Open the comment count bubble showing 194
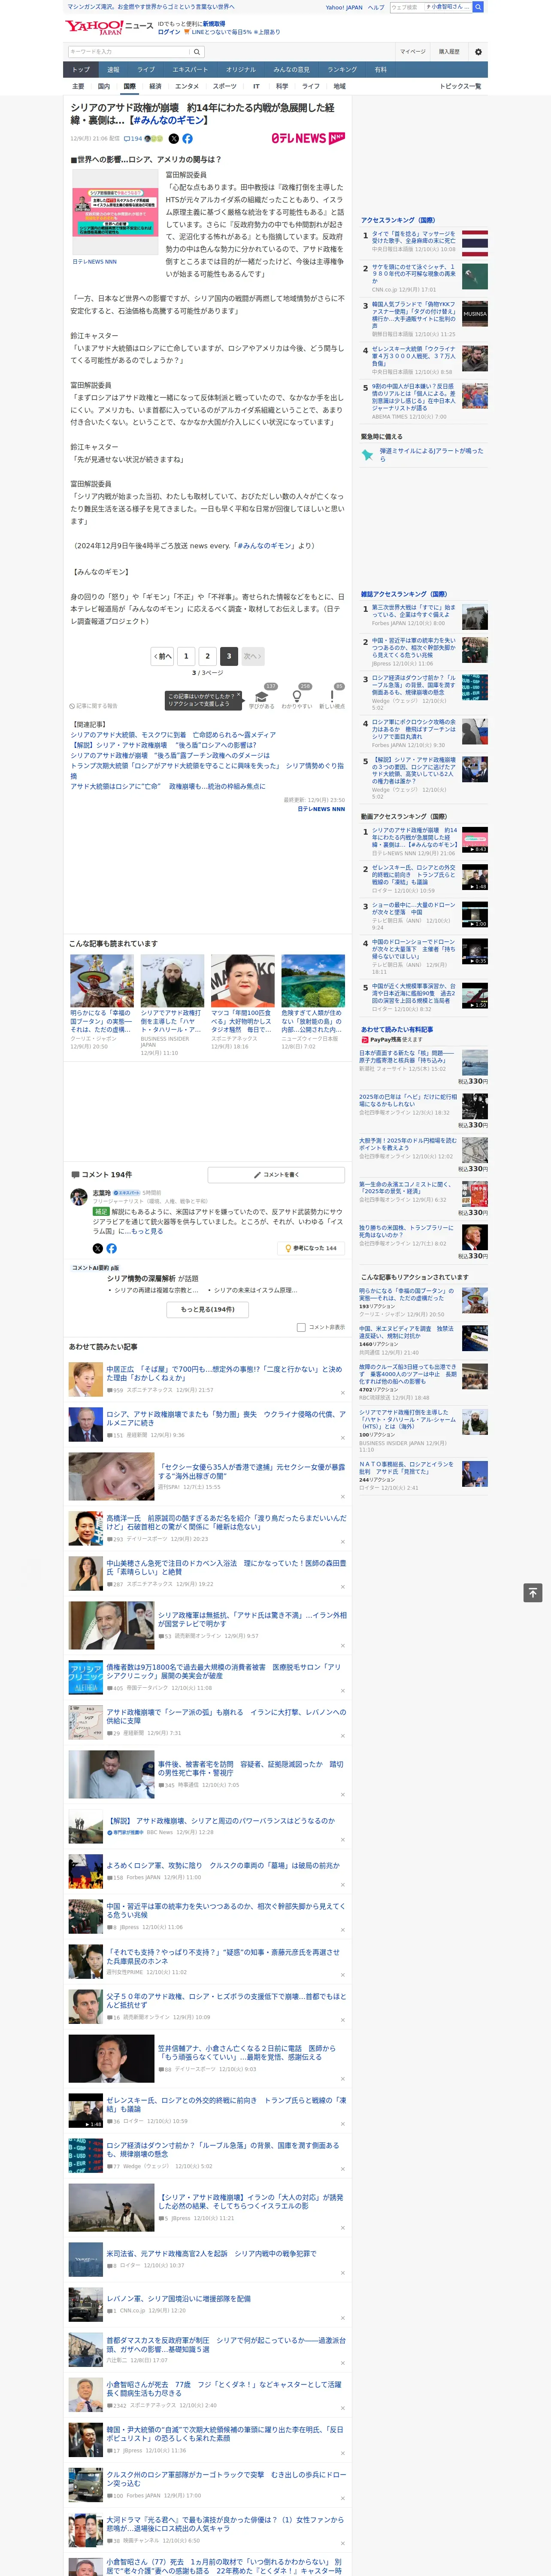The width and height of the screenshot is (551, 2576). point(133,139)
